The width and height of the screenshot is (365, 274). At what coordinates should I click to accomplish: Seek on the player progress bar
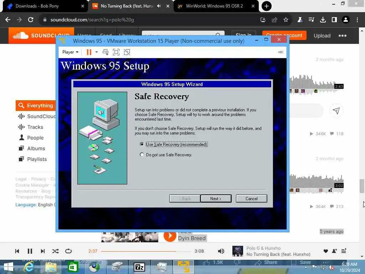coord(146,251)
